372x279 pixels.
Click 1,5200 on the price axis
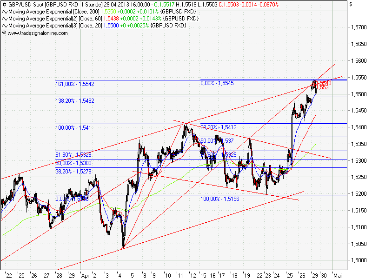(x=359, y=194)
